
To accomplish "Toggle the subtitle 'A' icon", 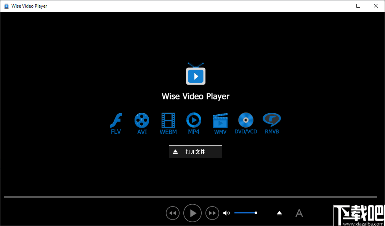I will tap(299, 213).
